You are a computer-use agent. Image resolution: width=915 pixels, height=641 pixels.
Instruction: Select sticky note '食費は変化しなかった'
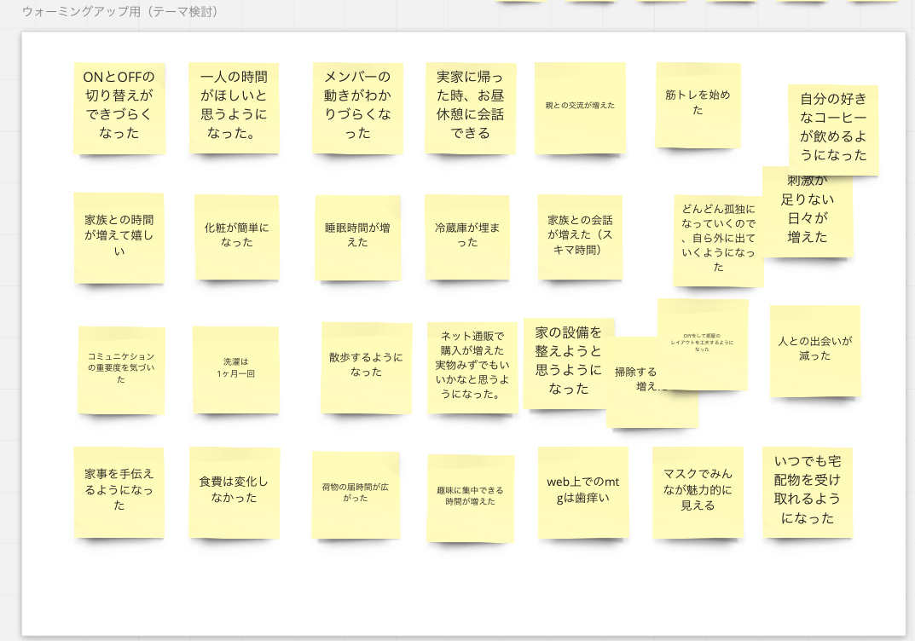click(x=234, y=493)
